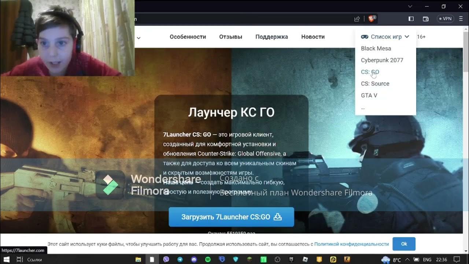Open Epic Games Launcher from taskbar
Viewport: 469px width, 264px height.
click(291, 259)
